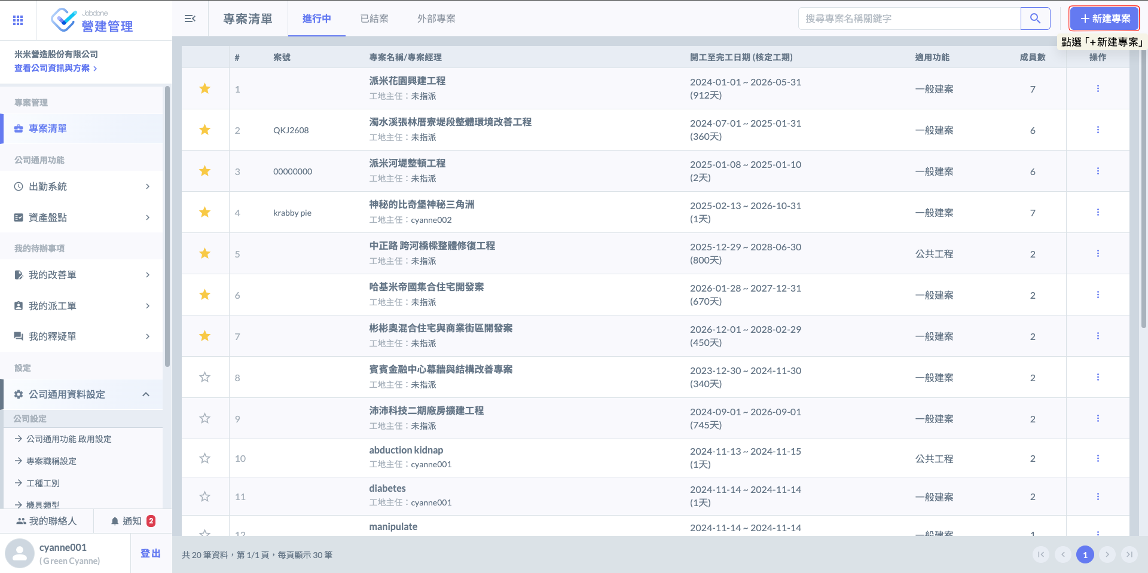1148x573 pixels.
Task: Click the search magnifier icon button
Action: click(1035, 19)
